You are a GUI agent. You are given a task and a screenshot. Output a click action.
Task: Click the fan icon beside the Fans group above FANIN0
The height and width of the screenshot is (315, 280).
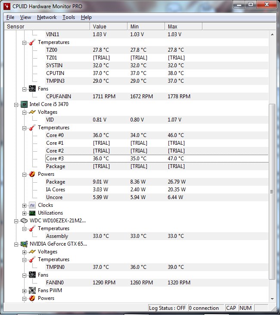click(x=32, y=275)
